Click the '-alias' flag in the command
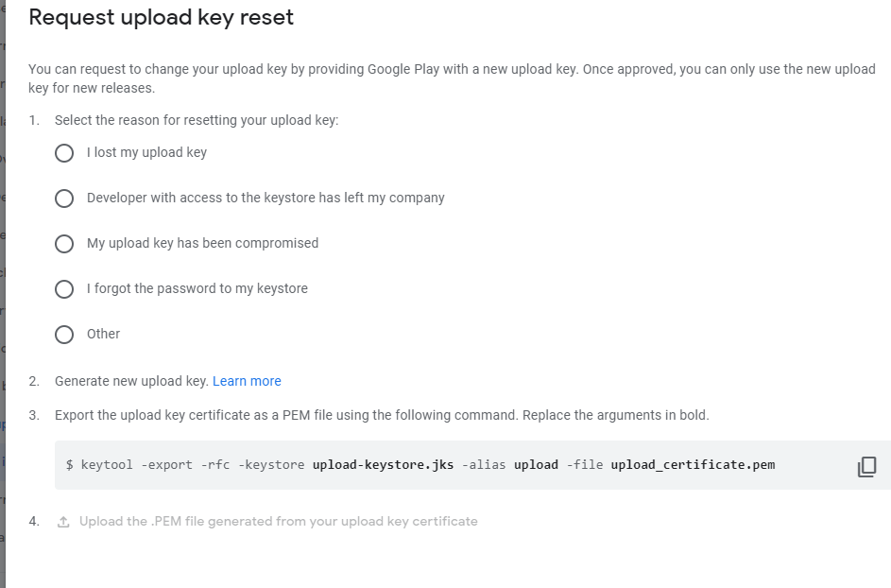891x588 pixels. click(x=484, y=464)
